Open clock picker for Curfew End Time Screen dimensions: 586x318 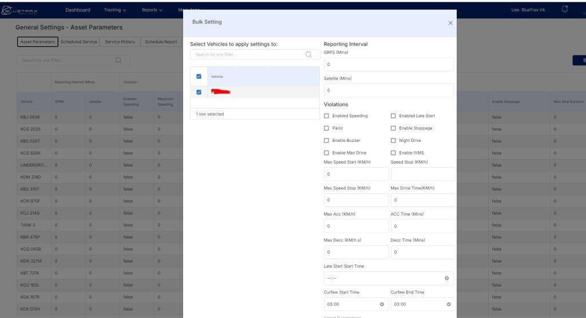point(448,304)
